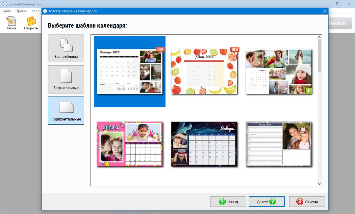Select Горизонтальные templates category

[66, 111]
